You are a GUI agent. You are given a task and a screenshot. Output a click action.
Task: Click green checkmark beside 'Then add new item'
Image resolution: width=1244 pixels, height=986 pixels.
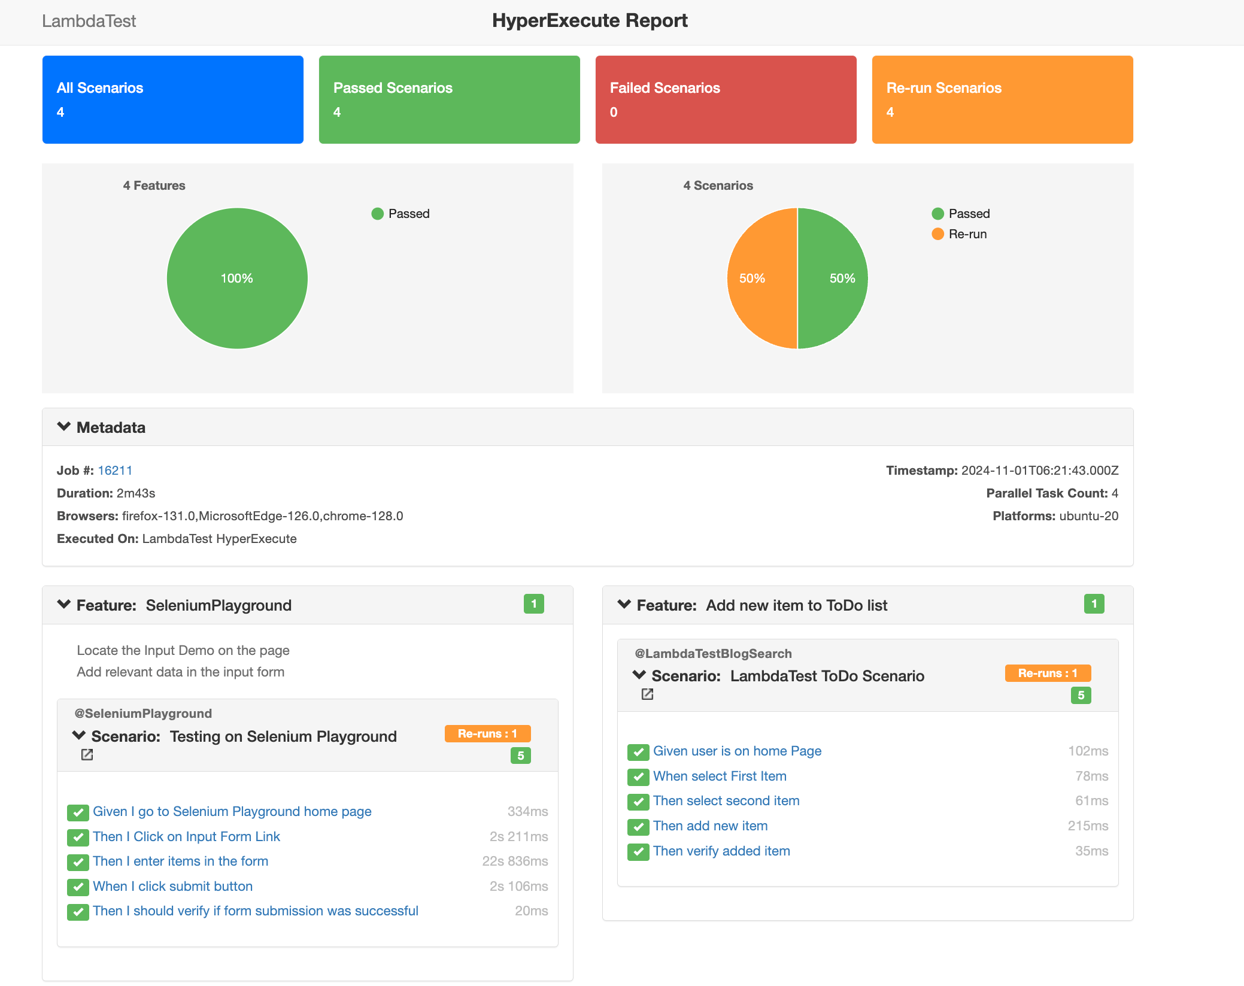[x=638, y=827]
